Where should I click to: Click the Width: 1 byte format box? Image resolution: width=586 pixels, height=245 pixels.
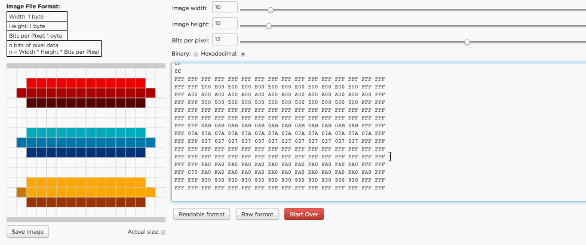(x=36, y=17)
